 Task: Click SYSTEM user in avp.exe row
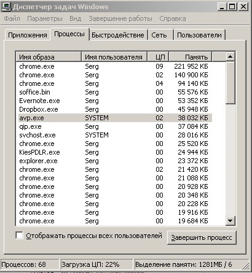96,118
